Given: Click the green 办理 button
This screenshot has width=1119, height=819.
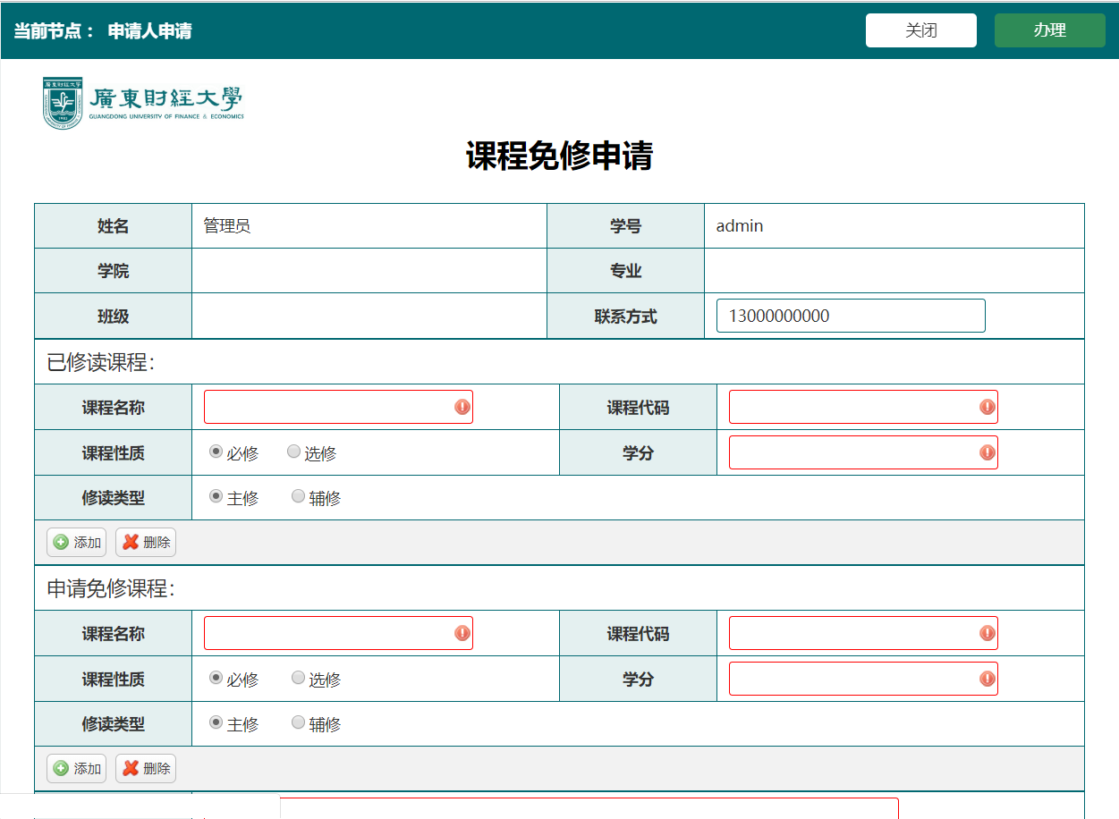Looking at the screenshot, I should pos(1049,30).
